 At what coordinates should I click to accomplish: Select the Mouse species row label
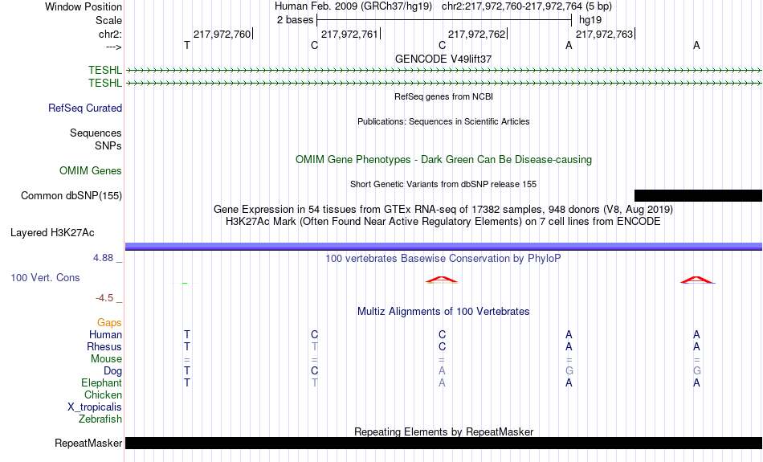(106, 359)
